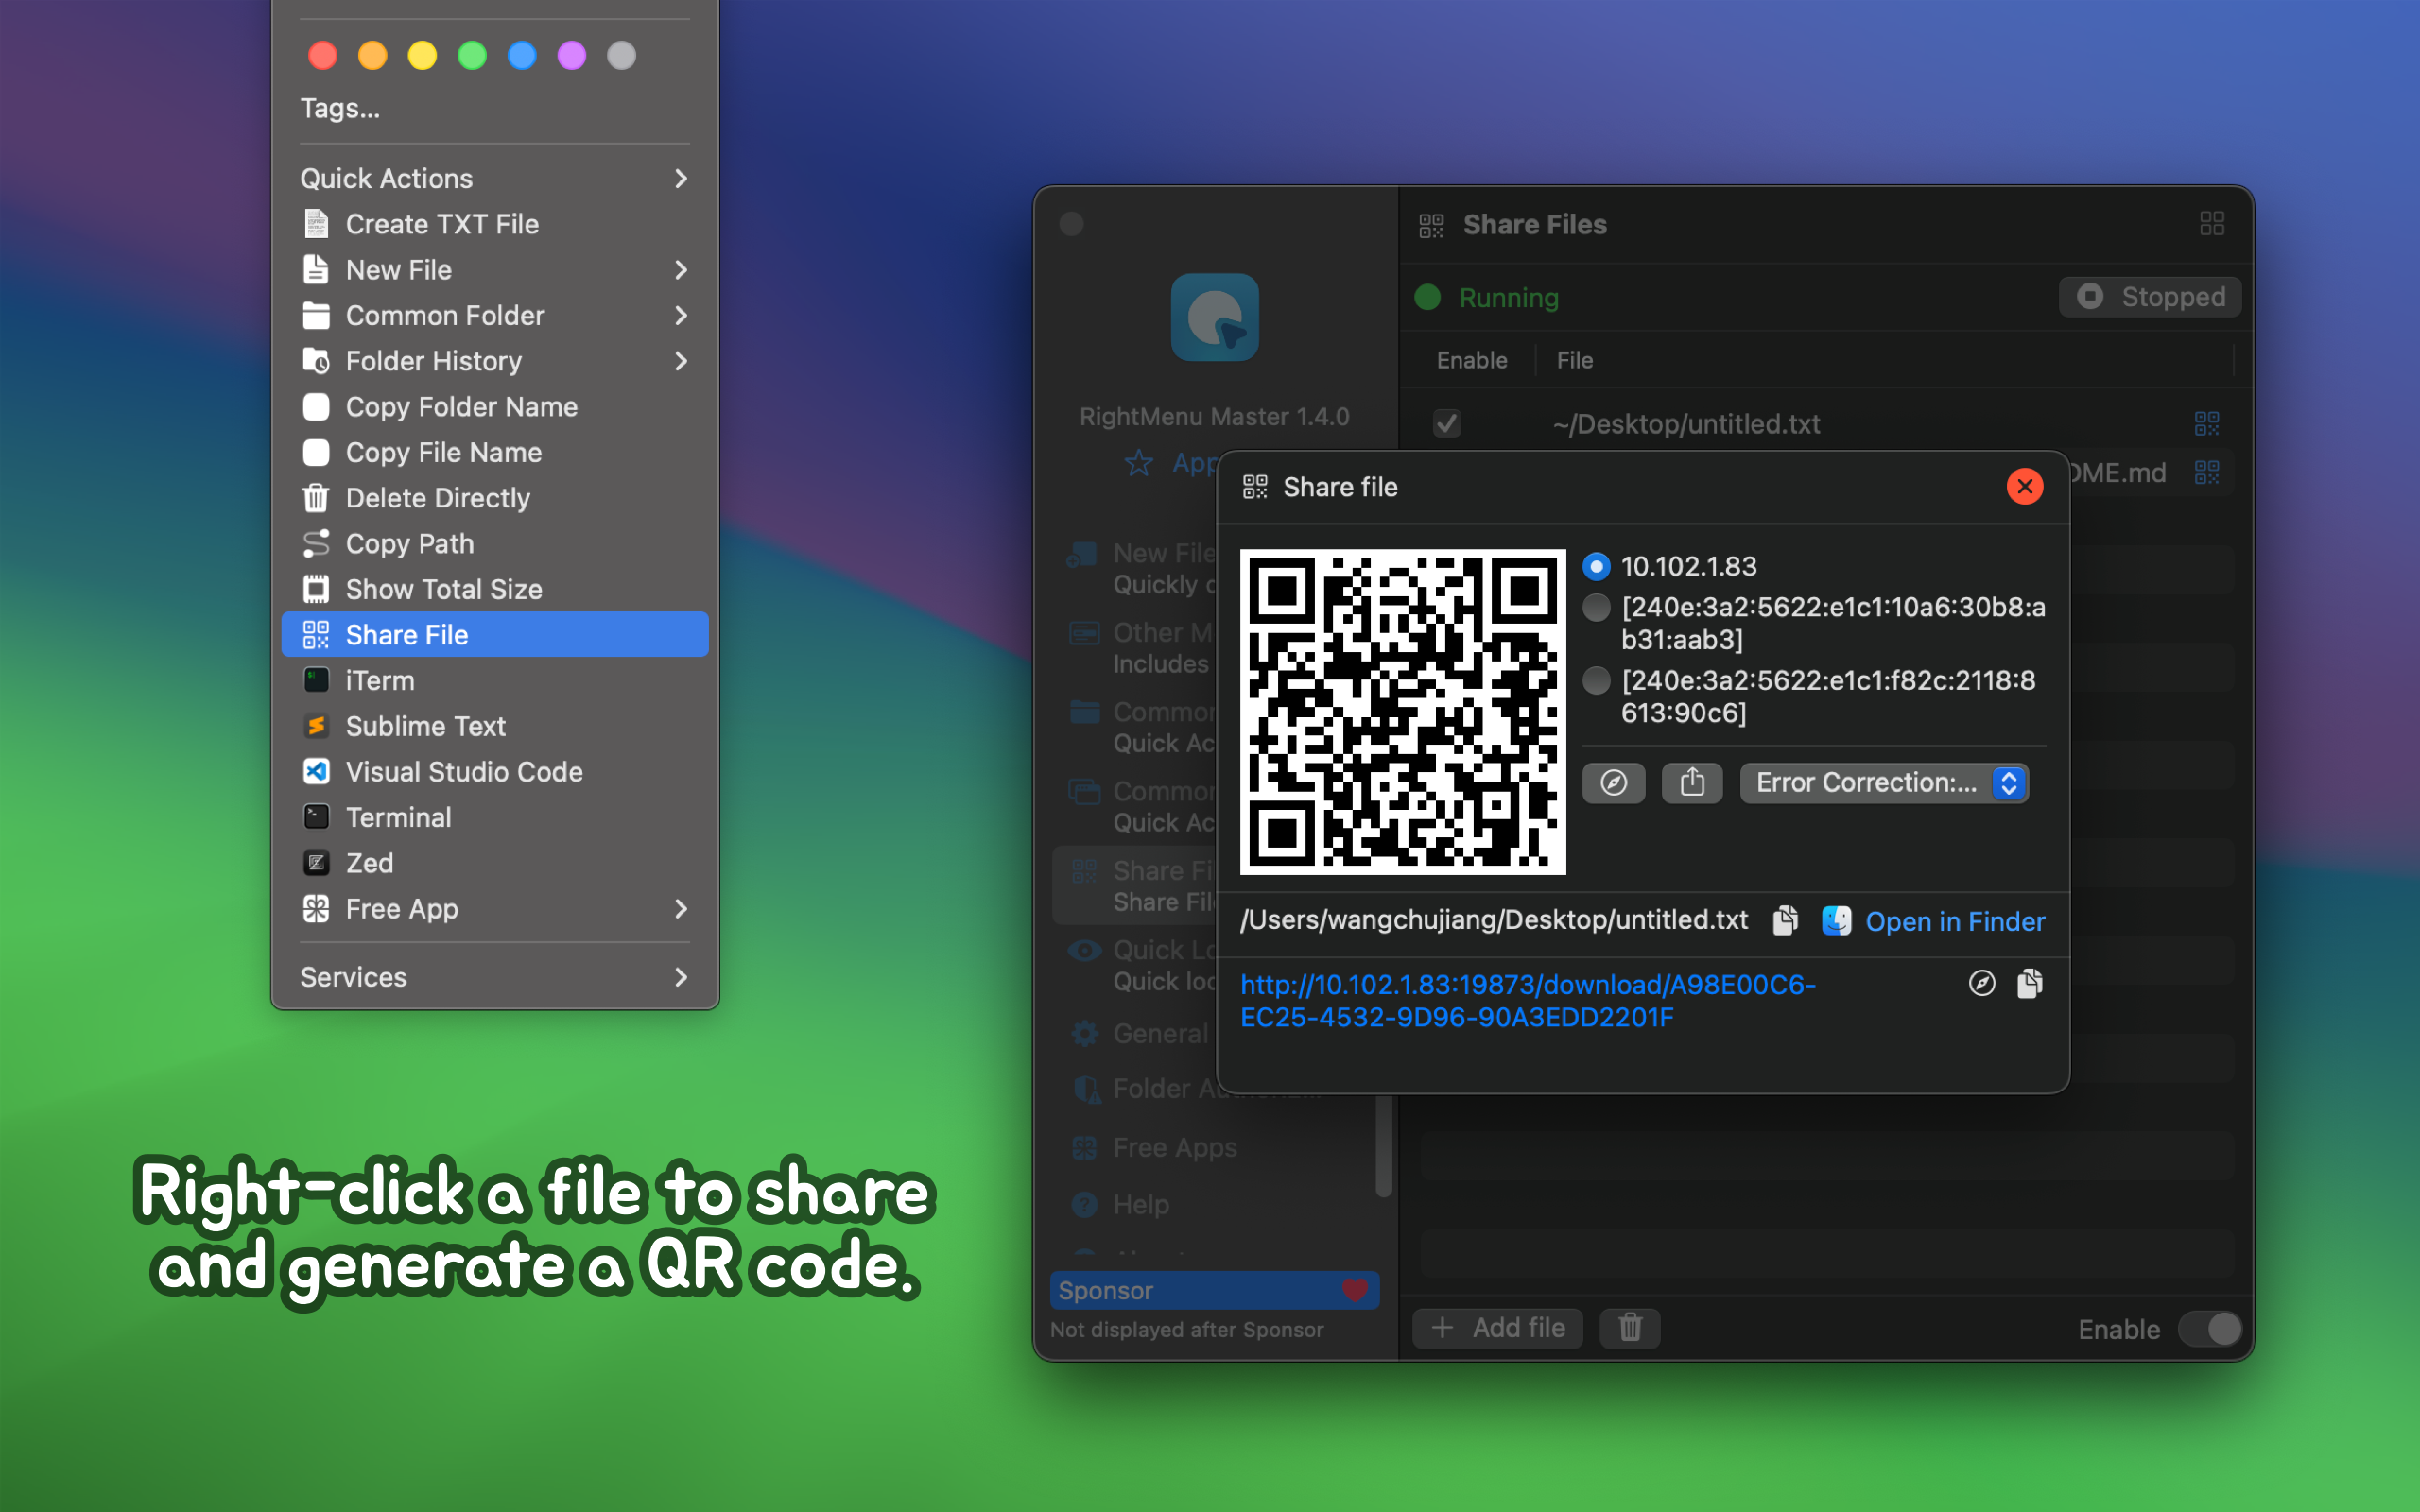Screen dimensions: 2420x1512
Task: Show QR code for README.md row
Action: point(2206,472)
